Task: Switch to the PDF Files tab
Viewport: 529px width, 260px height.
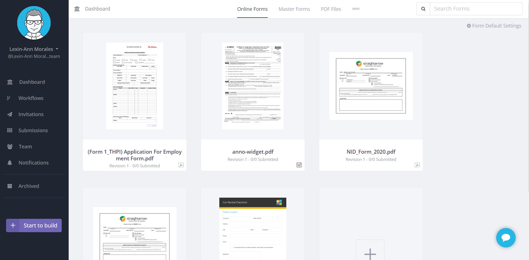Action: tap(331, 9)
